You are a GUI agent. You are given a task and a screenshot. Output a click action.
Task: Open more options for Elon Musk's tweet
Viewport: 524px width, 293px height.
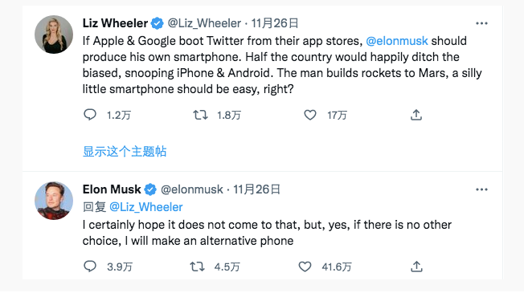point(481,189)
